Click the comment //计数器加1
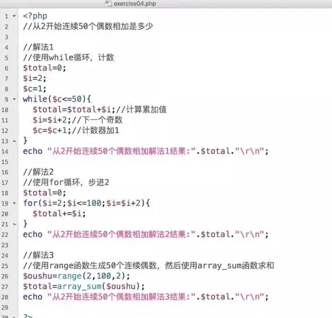Image resolution: width=332 pixels, height=318 pixels. click(95, 130)
